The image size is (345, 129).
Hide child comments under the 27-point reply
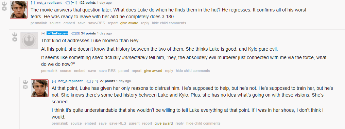point(203,123)
